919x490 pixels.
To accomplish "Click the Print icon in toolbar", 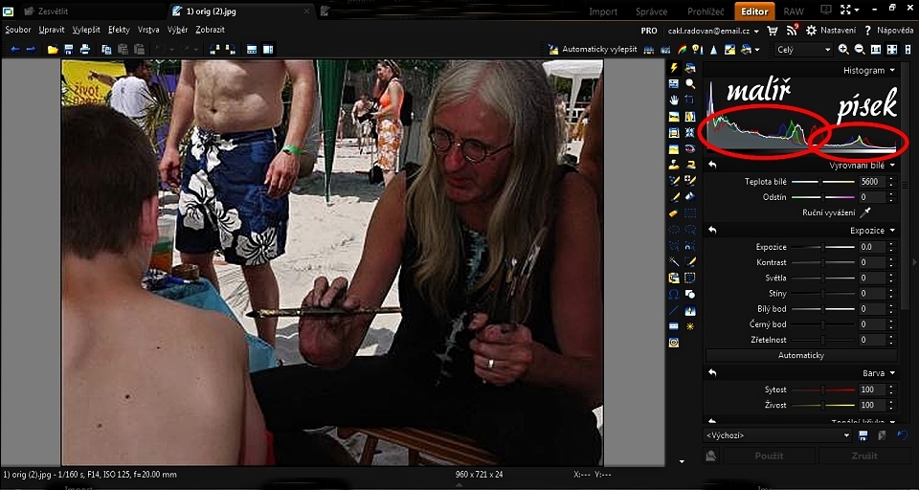I will click(85, 49).
